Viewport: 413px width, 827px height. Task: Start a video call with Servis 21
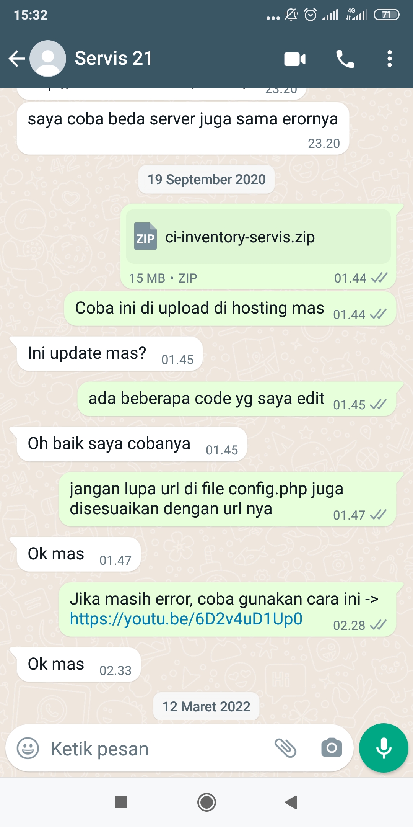coord(295,59)
